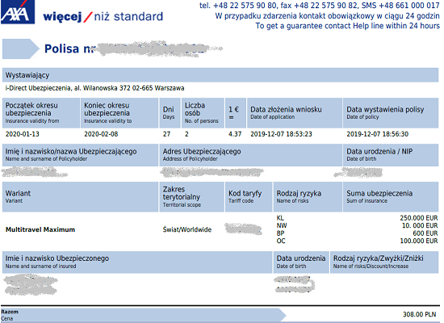
Task: Select the i-Direct Ubezpieczenia address line
Action: [x=95, y=88]
